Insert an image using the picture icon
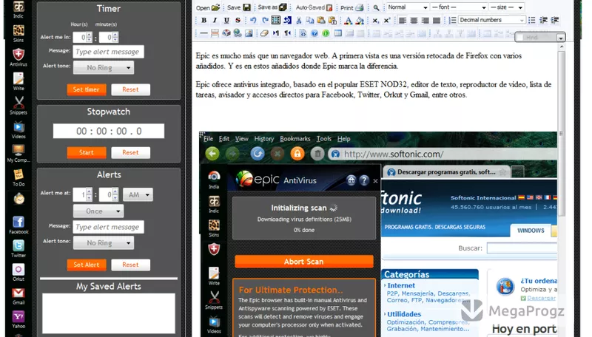The width and height of the screenshot is (592, 337). [x=249, y=33]
